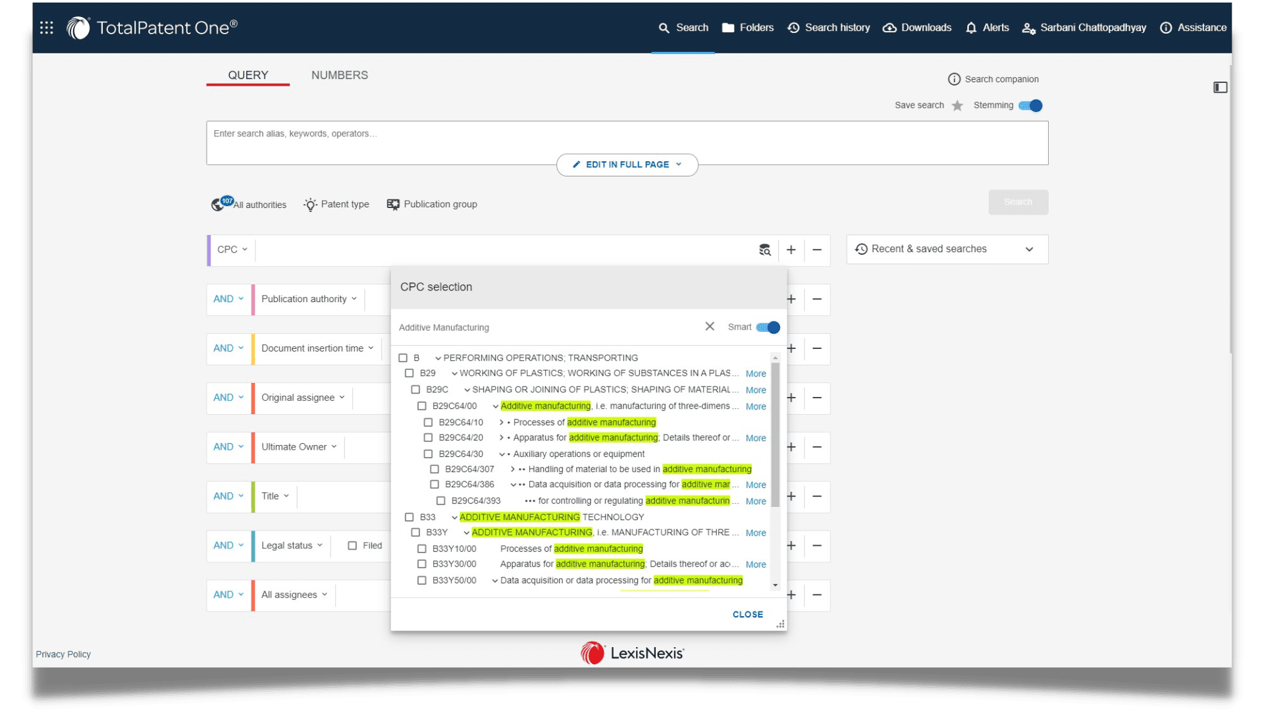Image resolution: width=1264 pixels, height=711 pixels.
Task: Open Assistance info in the top bar
Action: [x=1193, y=28]
